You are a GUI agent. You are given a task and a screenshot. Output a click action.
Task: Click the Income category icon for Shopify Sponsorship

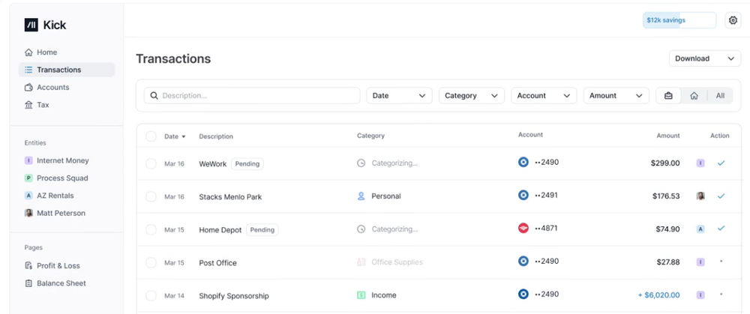361,295
